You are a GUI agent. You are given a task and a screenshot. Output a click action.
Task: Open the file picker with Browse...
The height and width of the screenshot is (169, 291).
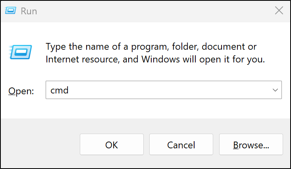251,144
